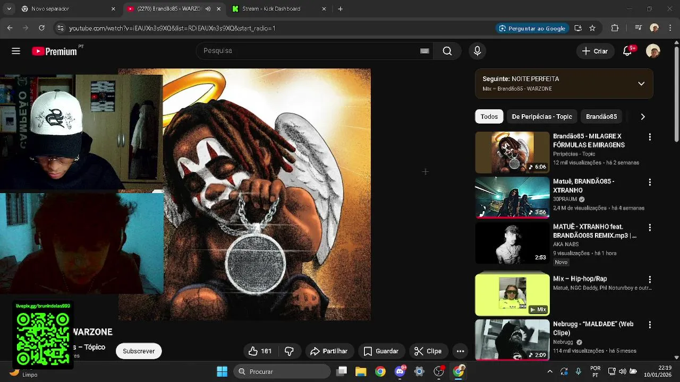Open YouTube account avatar menu
Image resolution: width=680 pixels, height=382 pixels.
653,51
